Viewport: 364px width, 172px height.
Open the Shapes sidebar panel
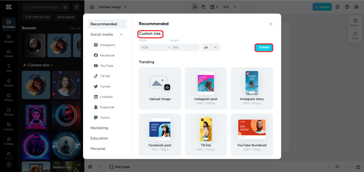[9, 82]
